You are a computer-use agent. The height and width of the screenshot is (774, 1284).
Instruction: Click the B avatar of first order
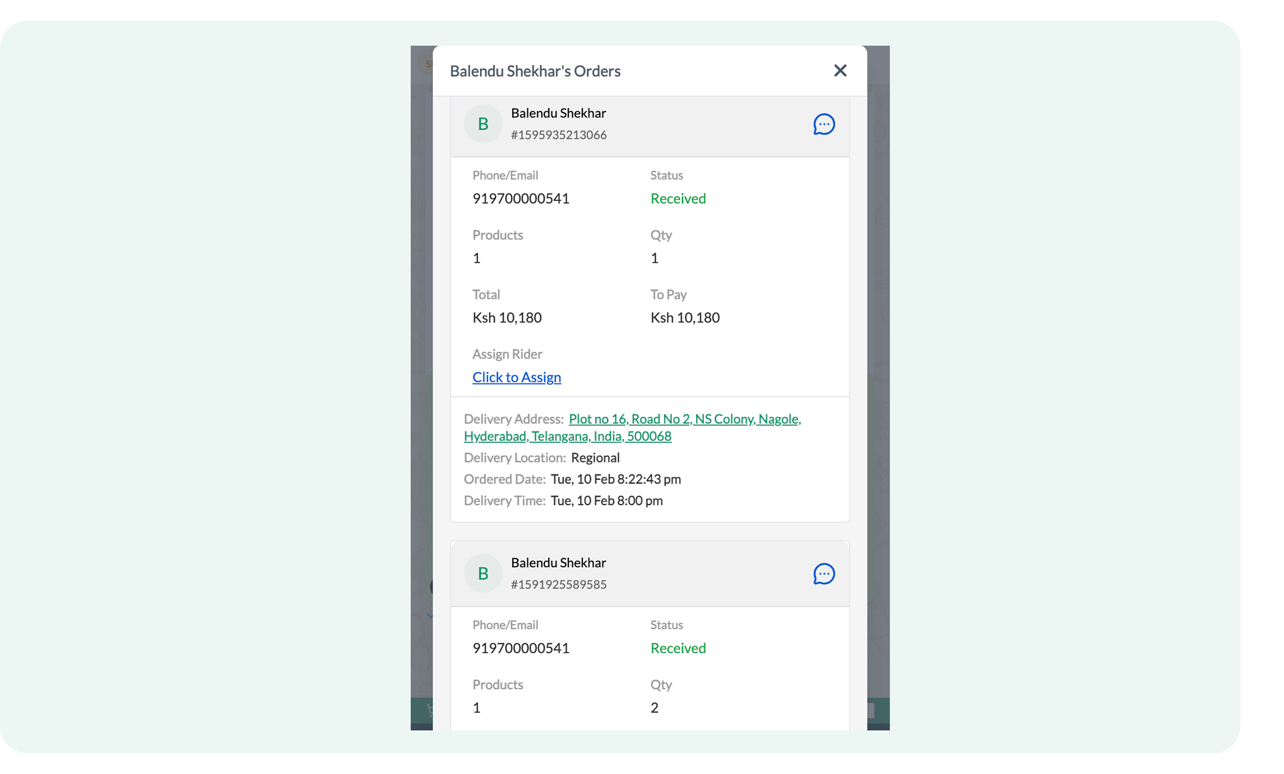483,124
